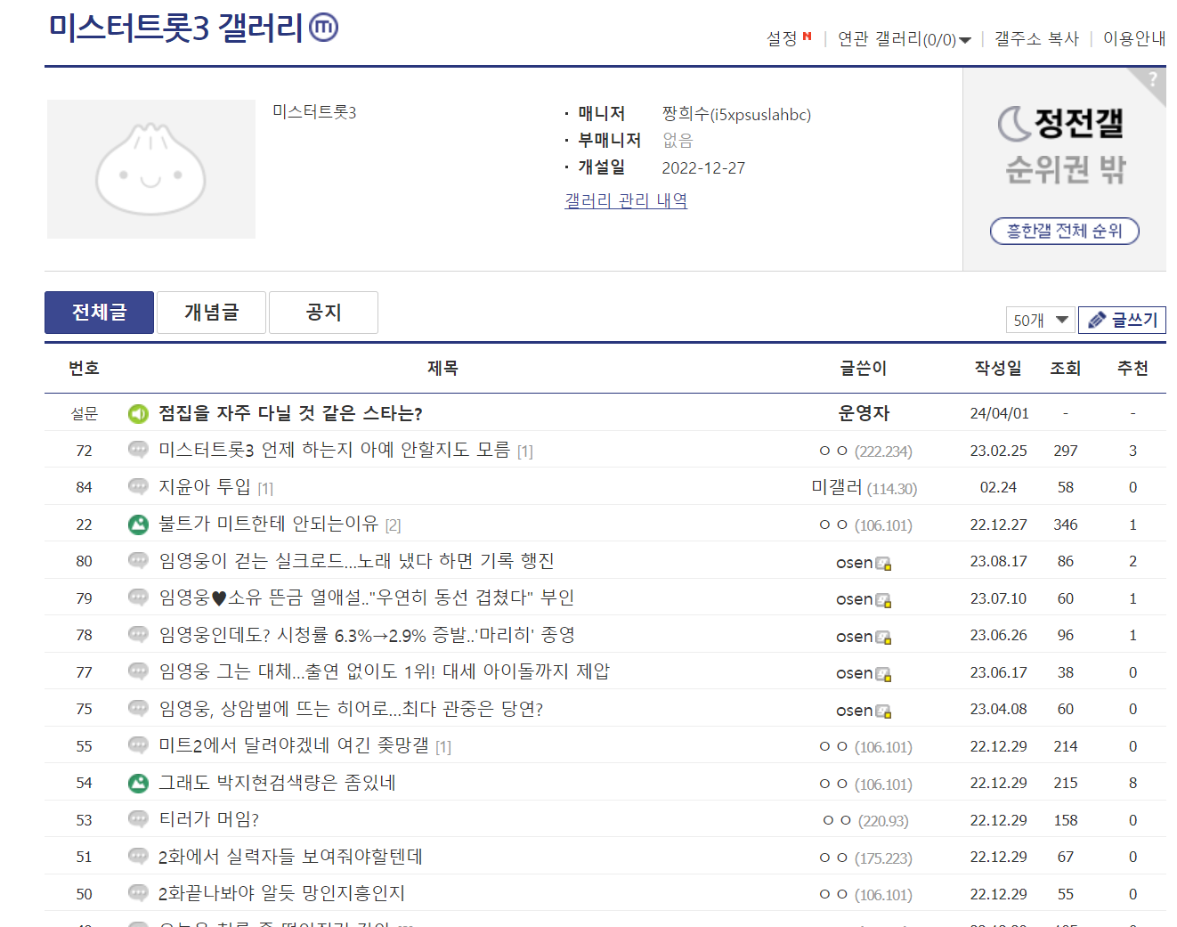This screenshot has width=1177, height=927.
Task: Open post 임영웅 그는 대체...출연 없이도 1위
Action: (x=384, y=671)
